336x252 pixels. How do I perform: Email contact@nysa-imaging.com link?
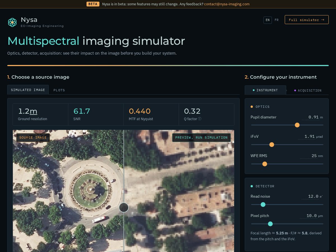click(227, 4)
